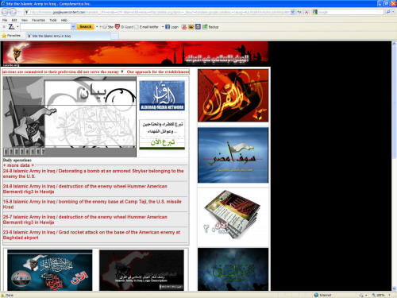Click the Facebook Login toolbar icon
This screenshot has width=397, height=298.
(x=168, y=27)
